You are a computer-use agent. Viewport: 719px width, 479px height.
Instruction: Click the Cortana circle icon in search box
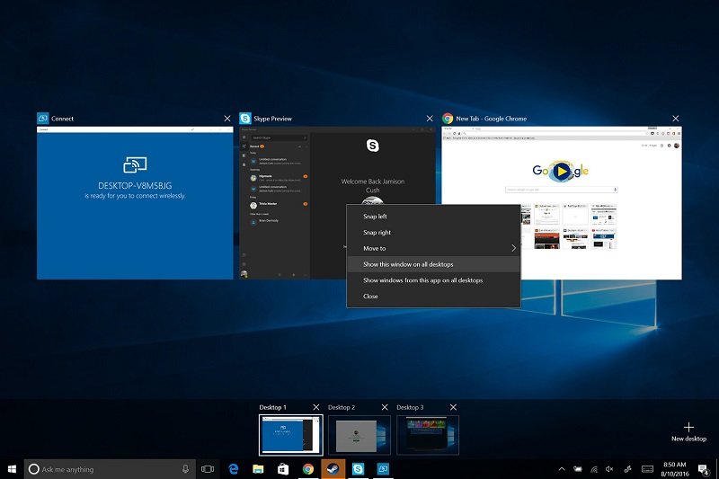(x=33, y=469)
